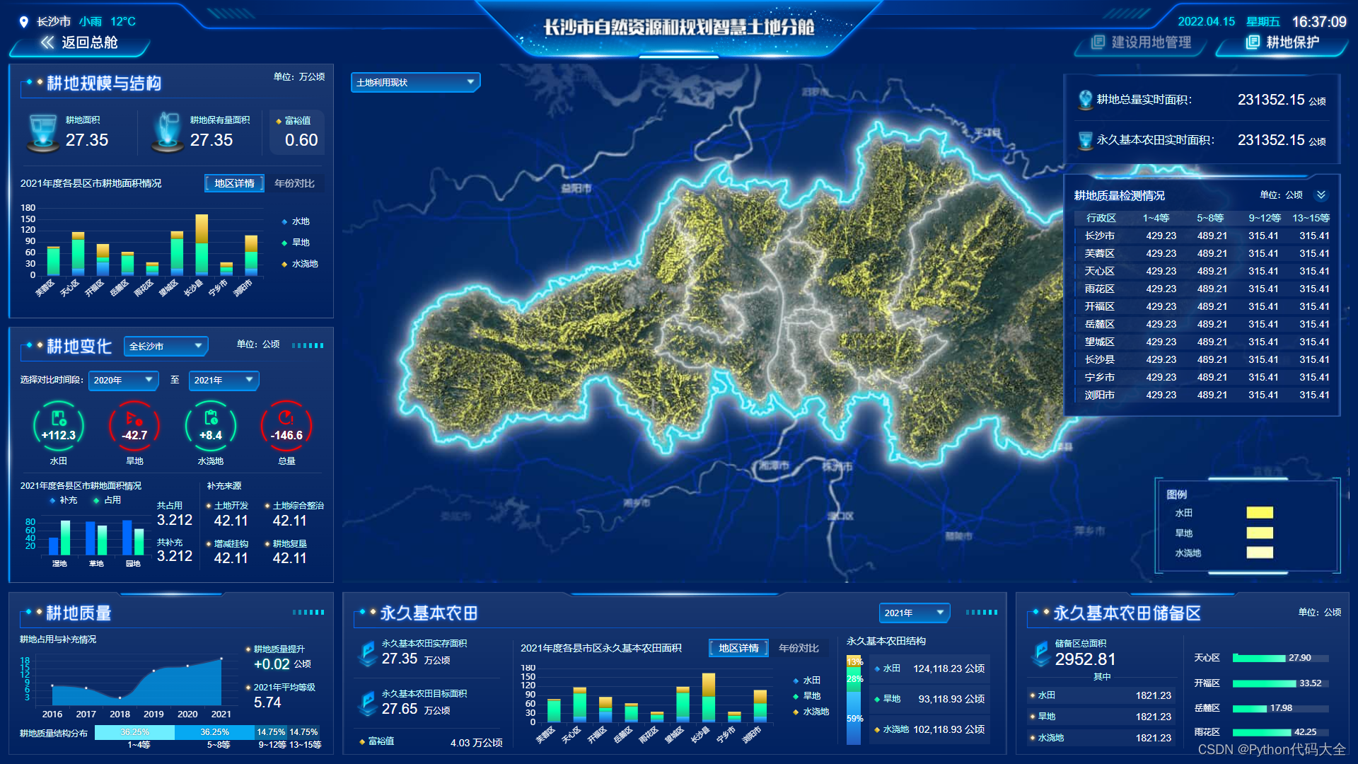Click the 返回总舱 back arrow icon
This screenshot has width=1358, height=764.
tap(47, 42)
